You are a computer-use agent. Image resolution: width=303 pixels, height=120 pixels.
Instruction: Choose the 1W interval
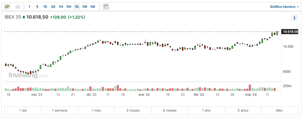pyautogui.click(x=85, y=6)
